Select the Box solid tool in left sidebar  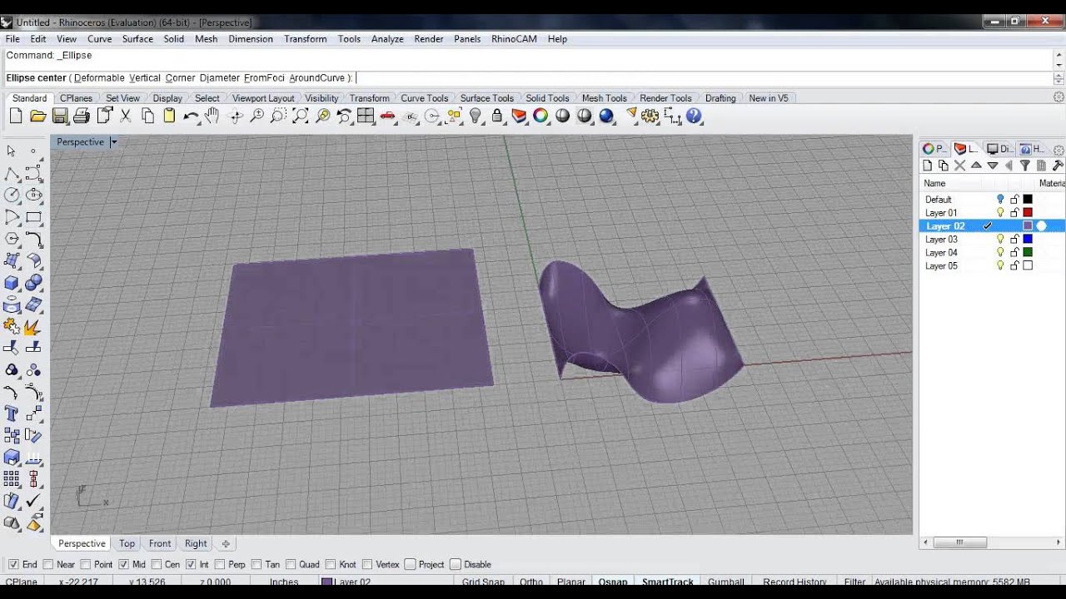pyautogui.click(x=12, y=284)
